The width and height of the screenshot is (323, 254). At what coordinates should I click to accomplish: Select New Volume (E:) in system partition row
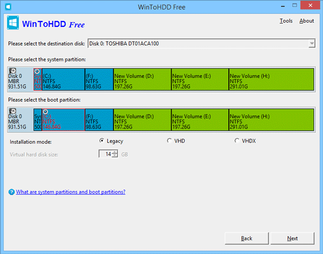coord(200,79)
